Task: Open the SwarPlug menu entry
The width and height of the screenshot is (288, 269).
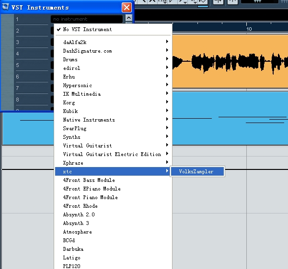Action: [113, 128]
